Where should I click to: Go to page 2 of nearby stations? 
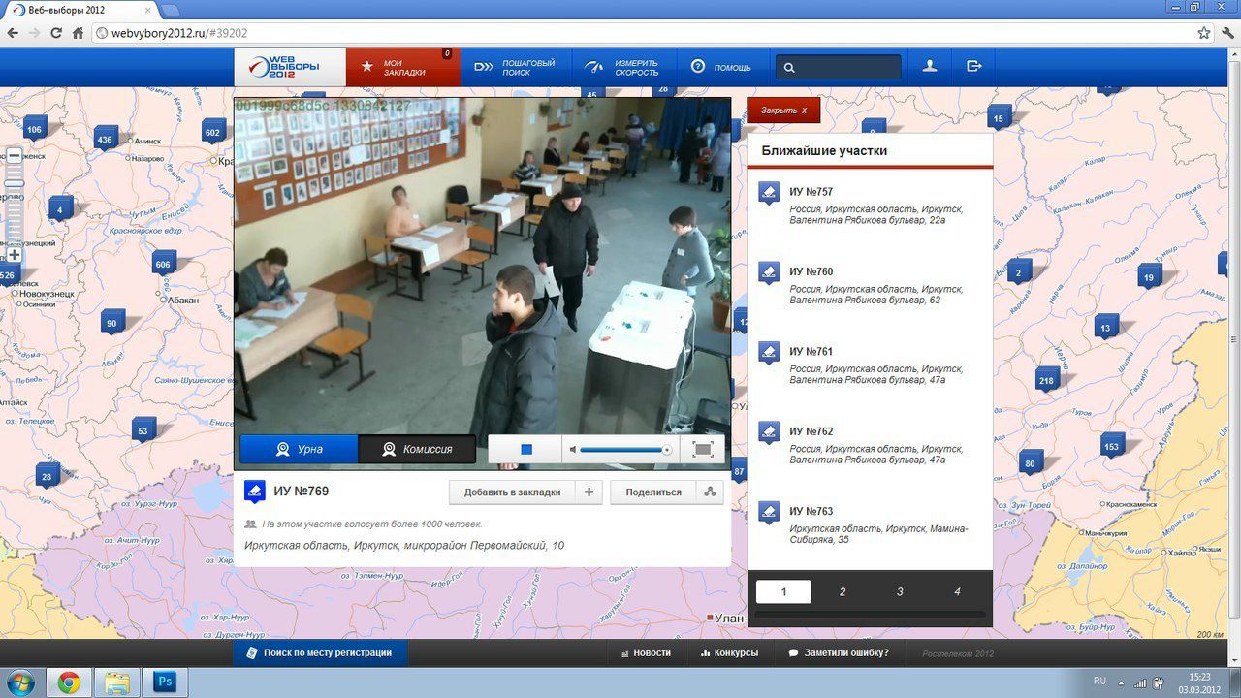point(842,591)
